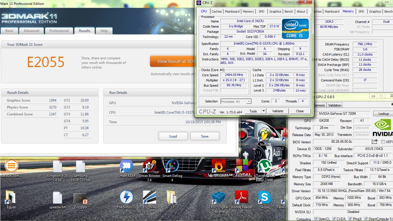Switch to the Caches tab in CPU-Z
The width and height of the screenshot is (393, 221).
tap(217, 12)
